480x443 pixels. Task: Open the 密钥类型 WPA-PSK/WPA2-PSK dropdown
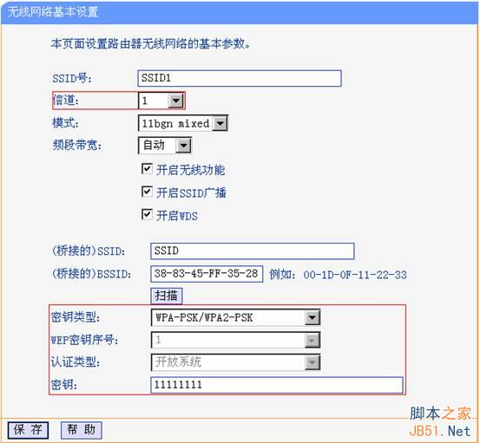point(236,317)
